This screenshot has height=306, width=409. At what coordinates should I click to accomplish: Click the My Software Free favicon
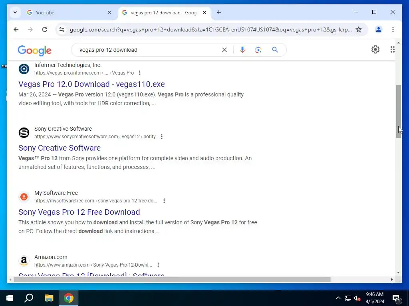click(x=24, y=197)
